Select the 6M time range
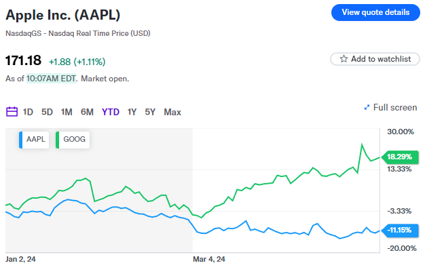This screenshot has height=278, width=425. click(x=87, y=112)
